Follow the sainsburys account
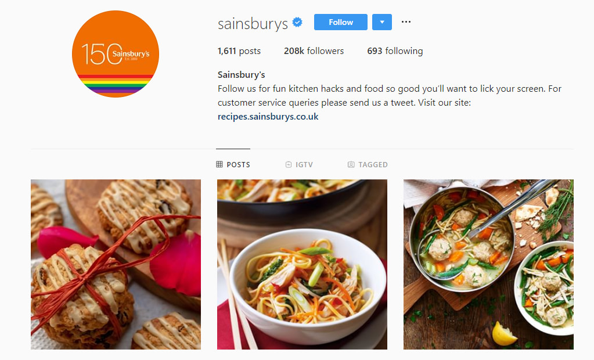Image resolution: width=594 pixels, height=360 pixels. pos(341,22)
